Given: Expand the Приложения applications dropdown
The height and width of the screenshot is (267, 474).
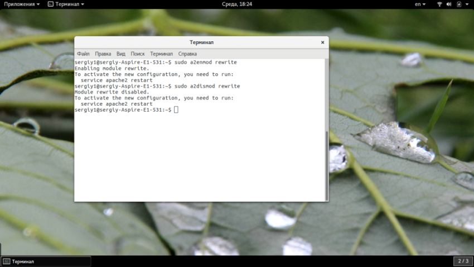Looking at the screenshot, I should (22, 4).
